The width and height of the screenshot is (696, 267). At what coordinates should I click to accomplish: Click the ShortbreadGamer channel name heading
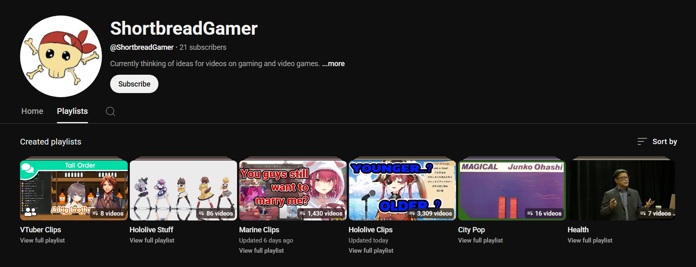(184, 29)
